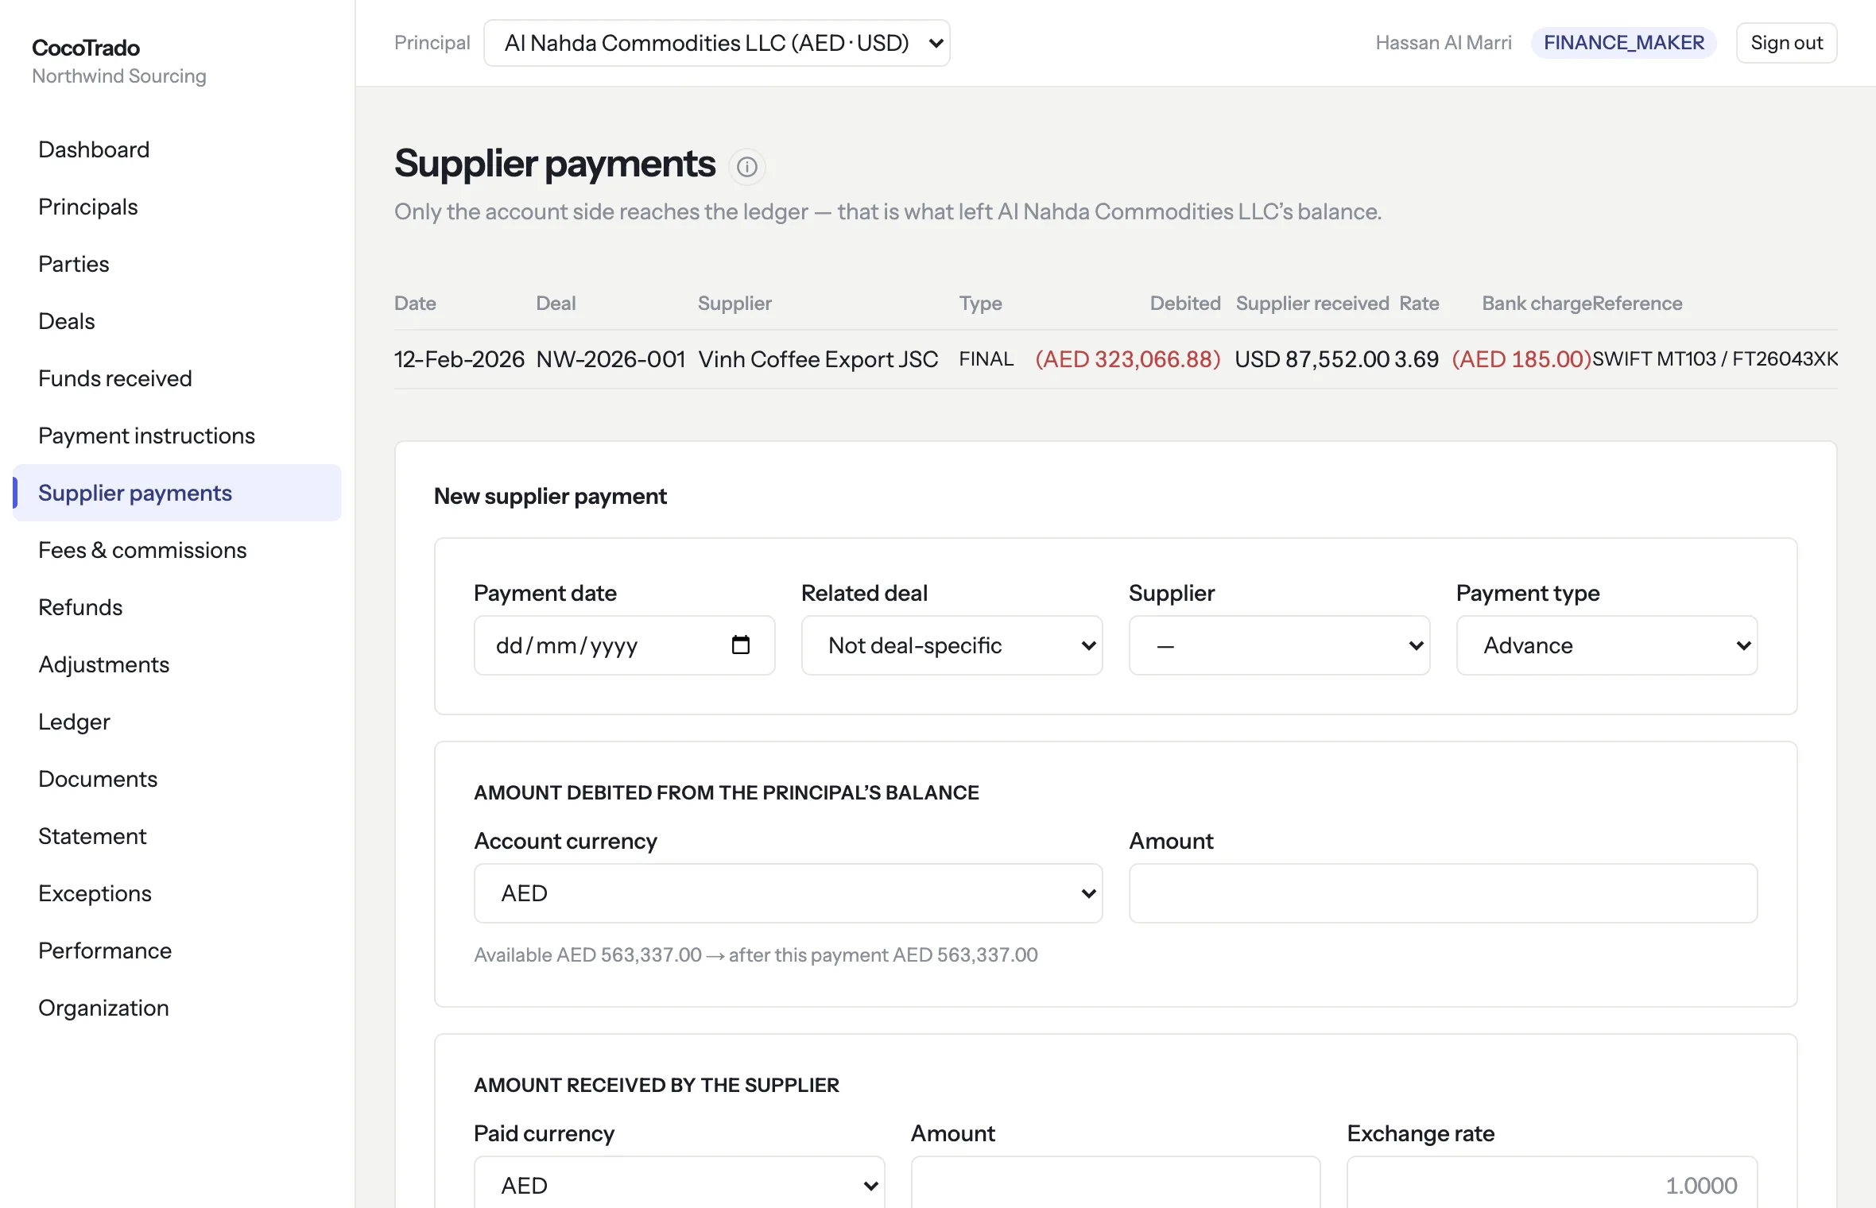The height and width of the screenshot is (1208, 1876).
Task: Click the Reference column header
Action: (x=1638, y=304)
